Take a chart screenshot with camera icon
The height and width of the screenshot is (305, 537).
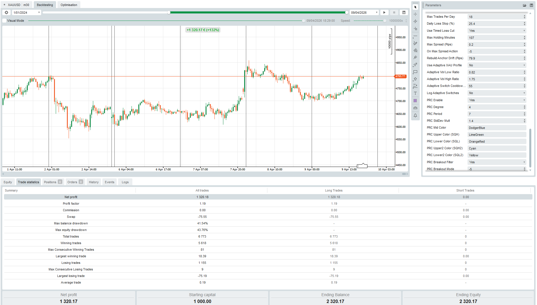(x=415, y=108)
